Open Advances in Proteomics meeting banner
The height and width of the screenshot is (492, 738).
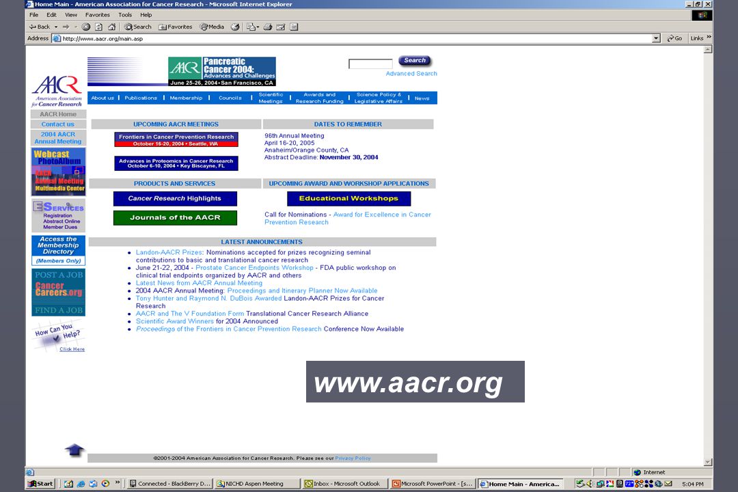(176, 163)
